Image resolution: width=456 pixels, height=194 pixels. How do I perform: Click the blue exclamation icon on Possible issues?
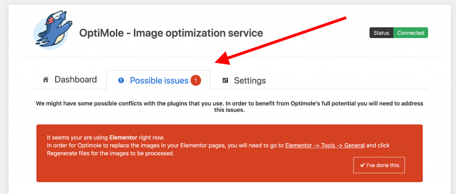(121, 81)
